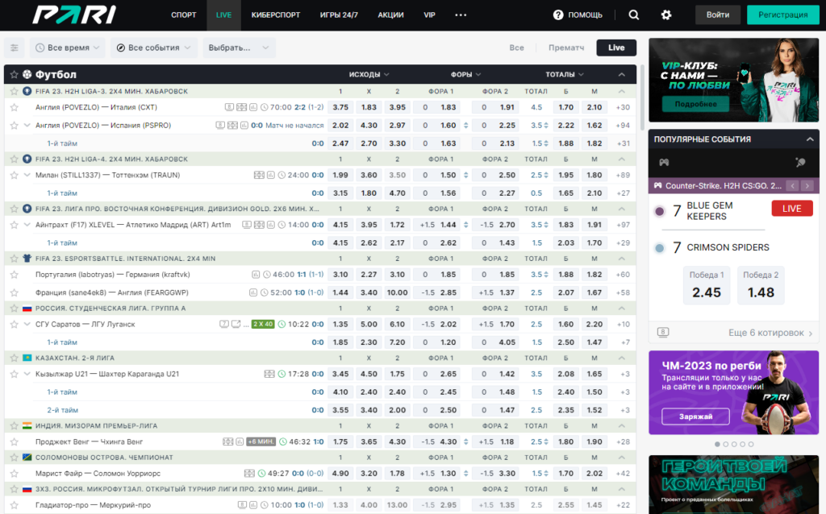
Task: Open the Акции page
Action: tap(390, 15)
